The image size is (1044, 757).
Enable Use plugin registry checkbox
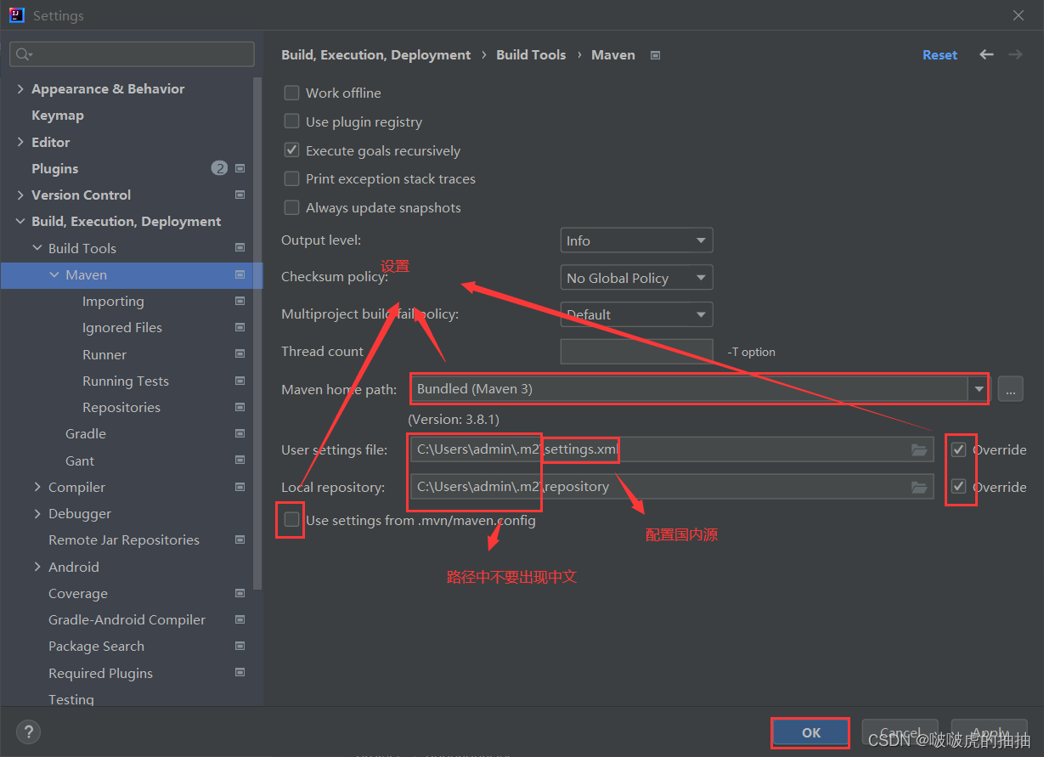click(x=291, y=121)
